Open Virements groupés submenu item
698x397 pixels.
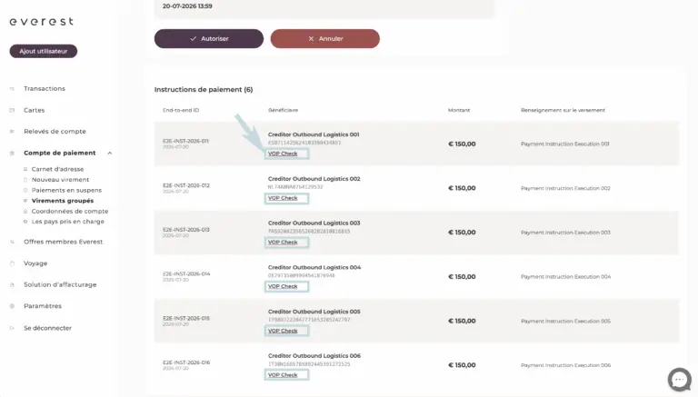click(63, 201)
